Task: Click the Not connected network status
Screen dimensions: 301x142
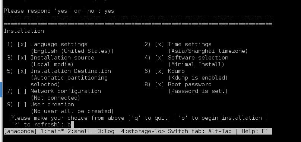Action: pos(56,98)
